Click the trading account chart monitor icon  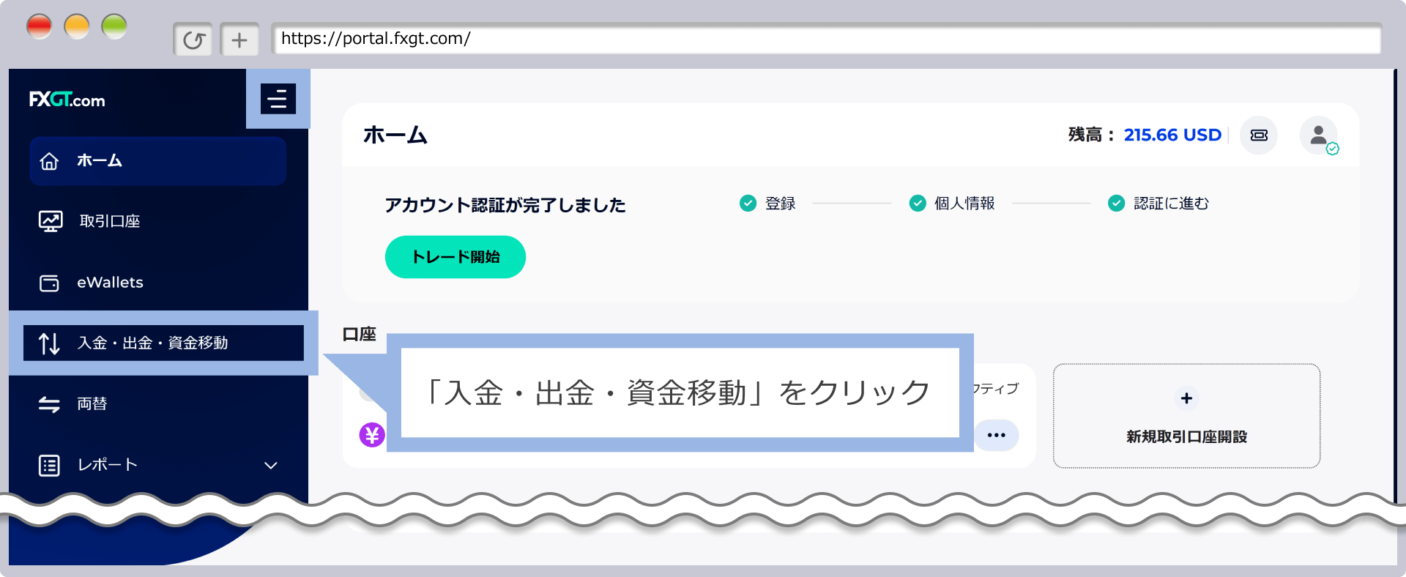pos(51,221)
